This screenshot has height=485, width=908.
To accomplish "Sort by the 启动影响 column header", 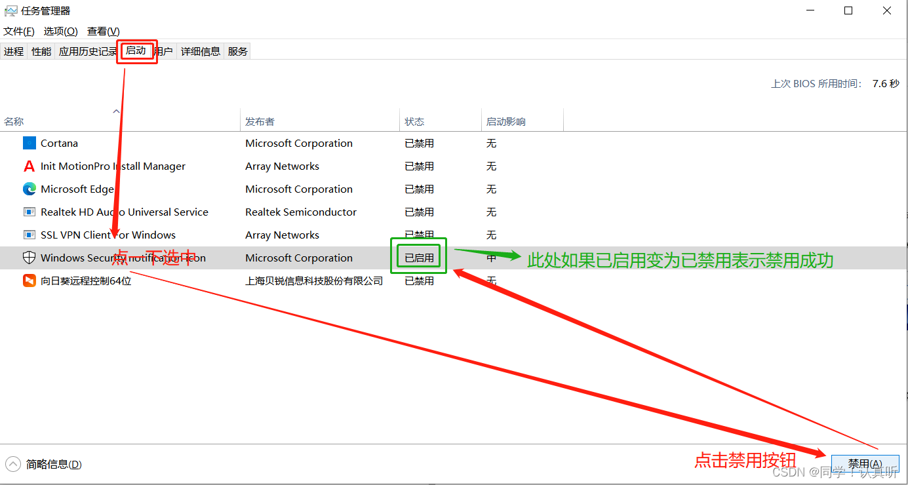I will 523,121.
